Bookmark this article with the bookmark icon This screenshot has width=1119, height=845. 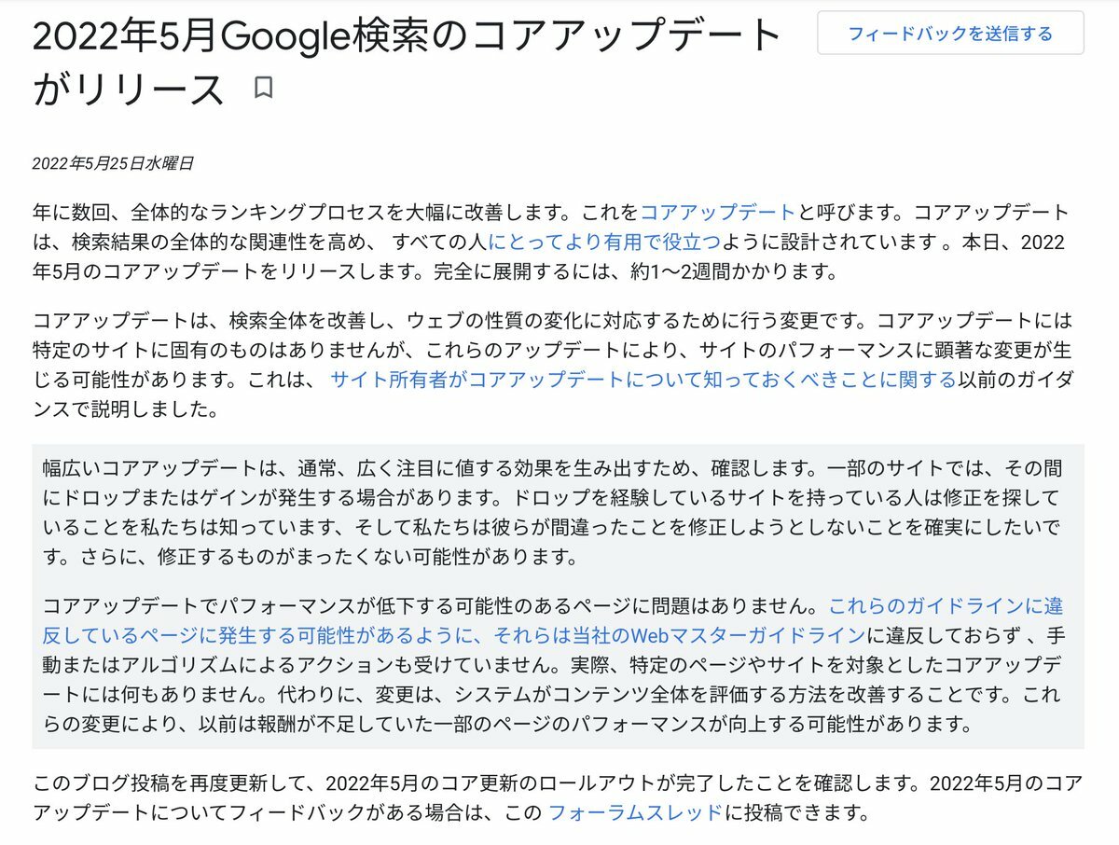point(263,89)
